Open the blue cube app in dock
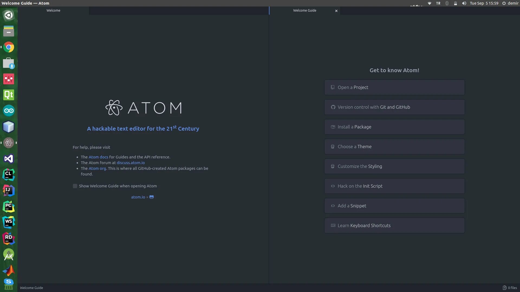 click(x=9, y=127)
